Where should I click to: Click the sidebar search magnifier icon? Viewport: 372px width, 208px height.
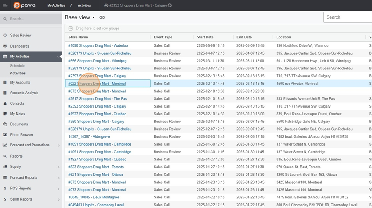click(5, 19)
